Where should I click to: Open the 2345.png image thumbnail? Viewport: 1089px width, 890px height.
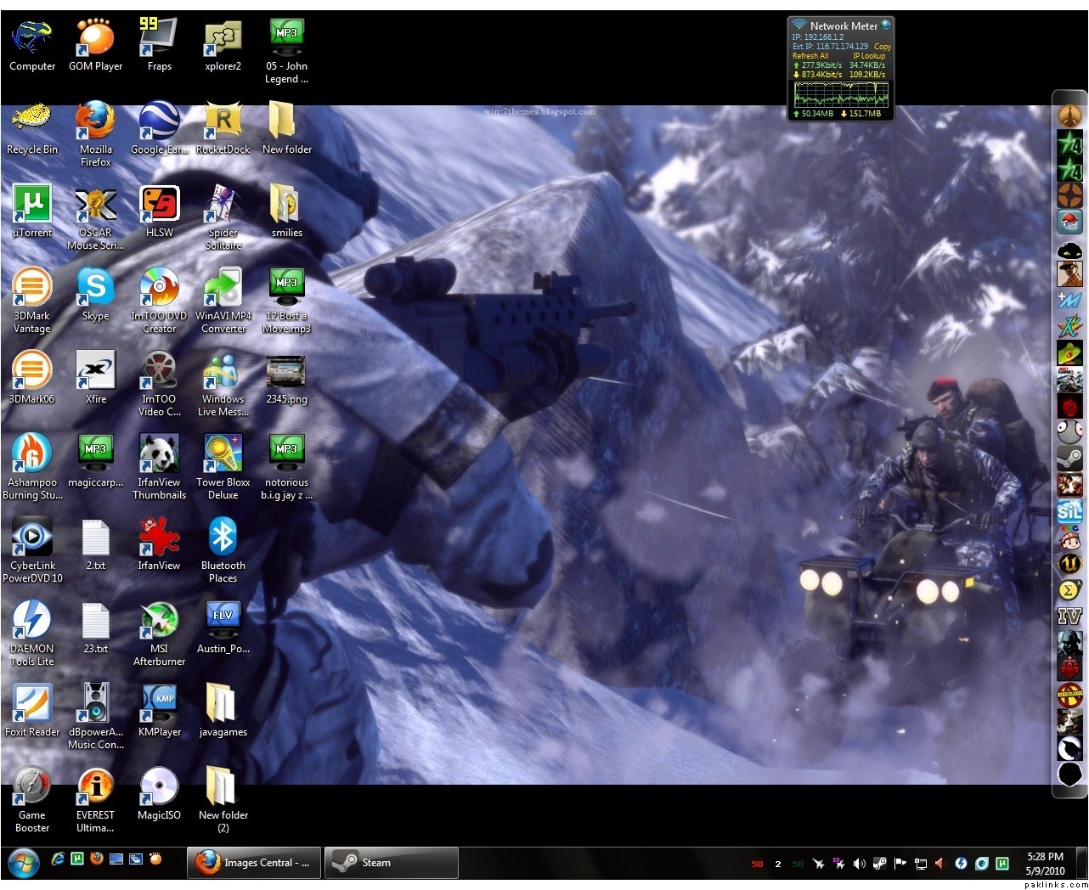[x=285, y=371]
